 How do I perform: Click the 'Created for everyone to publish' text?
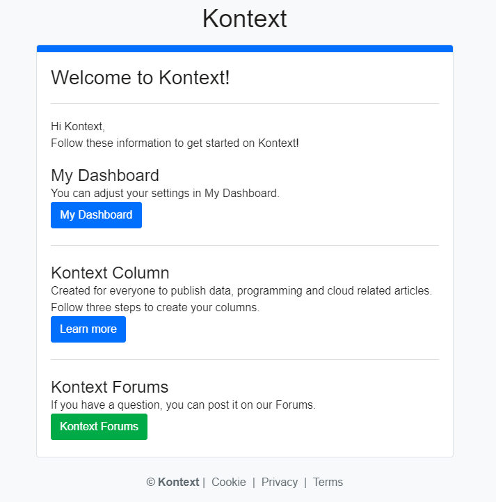(x=241, y=291)
